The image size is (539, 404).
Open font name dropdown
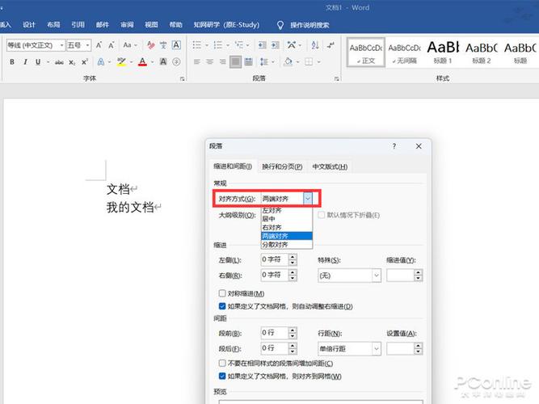tap(61, 45)
